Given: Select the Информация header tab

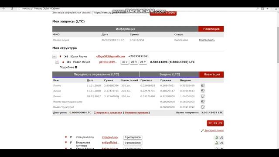Looking at the screenshot, I should tap(125, 29).
